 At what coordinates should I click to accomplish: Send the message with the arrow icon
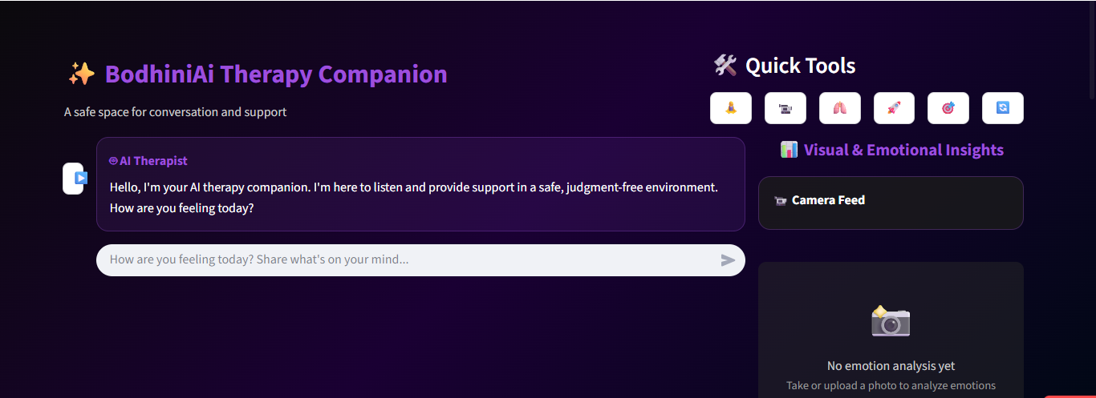(x=728, y=260)
